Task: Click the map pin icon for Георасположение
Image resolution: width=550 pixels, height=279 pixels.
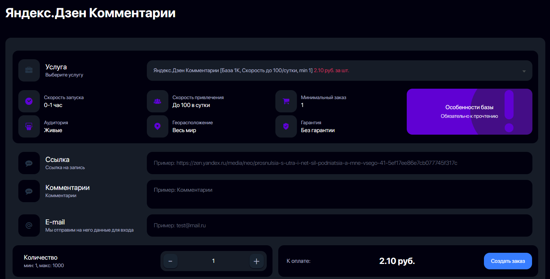Action: click(158, 126)
